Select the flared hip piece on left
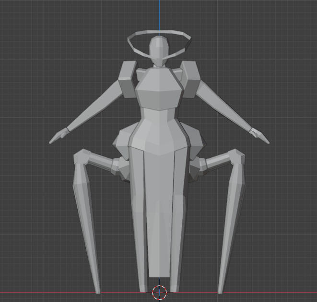 tap(122, 142)
